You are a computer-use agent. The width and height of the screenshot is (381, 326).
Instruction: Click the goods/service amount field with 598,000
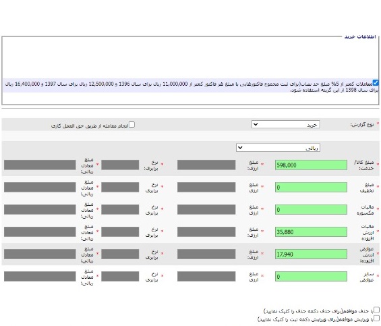[x=311, y=165]
